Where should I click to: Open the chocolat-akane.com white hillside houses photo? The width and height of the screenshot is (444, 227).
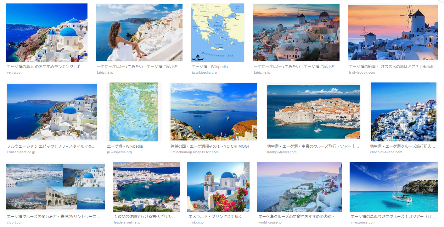(403, 112)
